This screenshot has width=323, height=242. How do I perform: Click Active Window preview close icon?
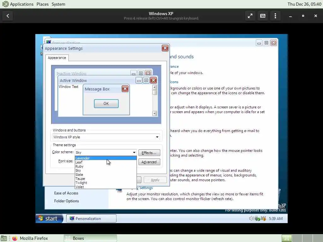point(153,80)
